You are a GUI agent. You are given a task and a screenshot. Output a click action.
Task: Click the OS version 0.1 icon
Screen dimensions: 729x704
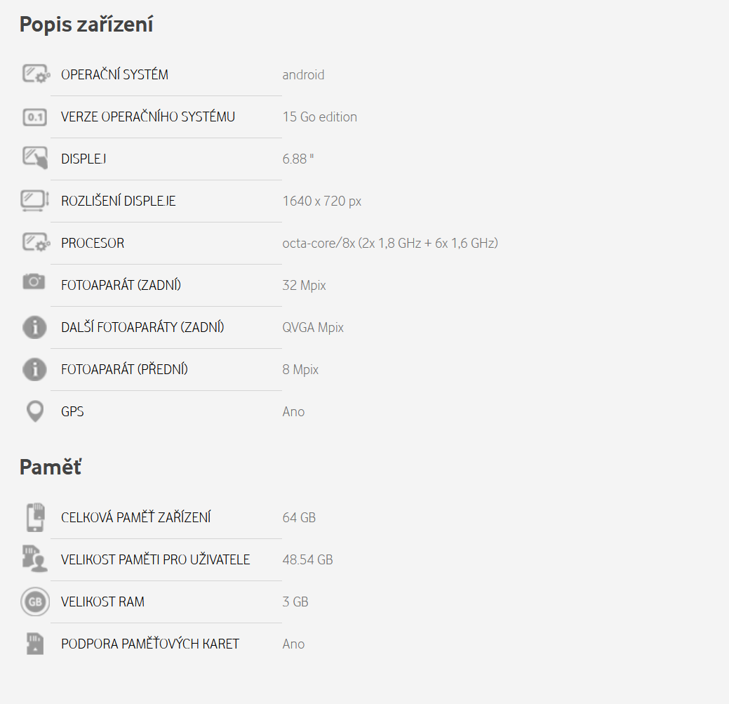pos(34,117)
